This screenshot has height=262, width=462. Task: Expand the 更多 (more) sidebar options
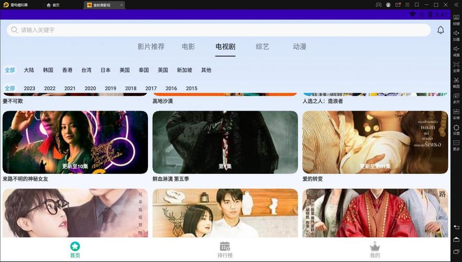point(456,144)
